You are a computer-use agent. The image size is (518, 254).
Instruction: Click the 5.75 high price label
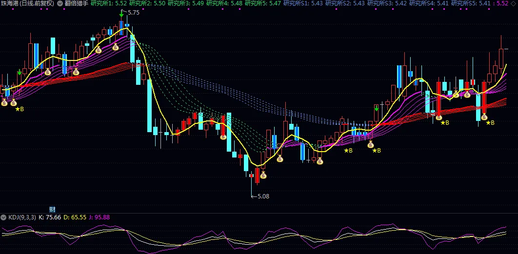click(x=133, y=13)
